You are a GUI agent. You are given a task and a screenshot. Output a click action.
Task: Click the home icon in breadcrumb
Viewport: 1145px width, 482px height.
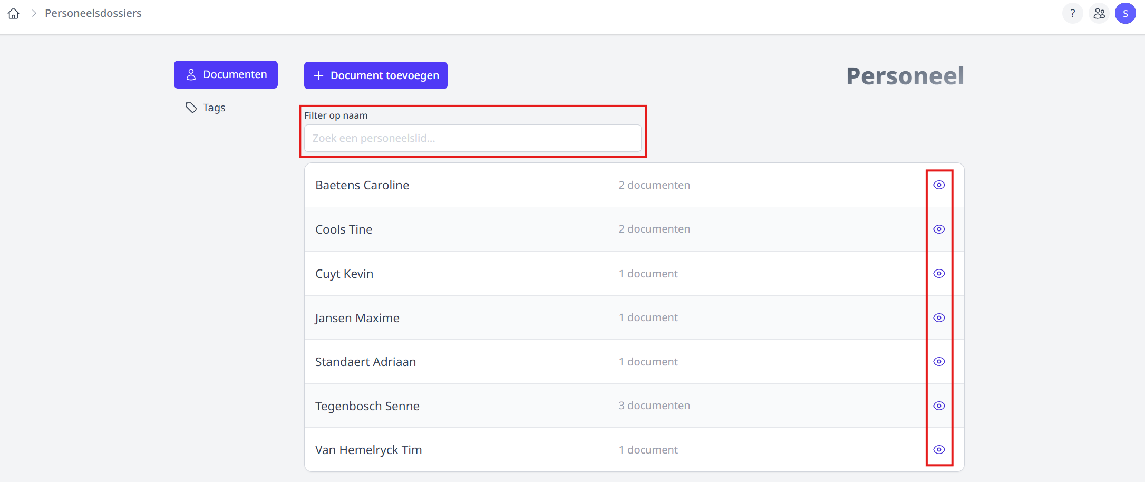click(x=14, y=13)
